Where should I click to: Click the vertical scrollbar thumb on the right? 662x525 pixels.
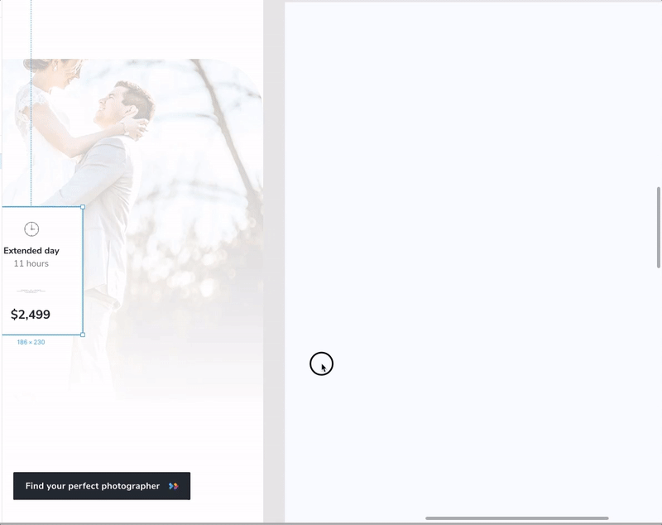pos(659,227)
